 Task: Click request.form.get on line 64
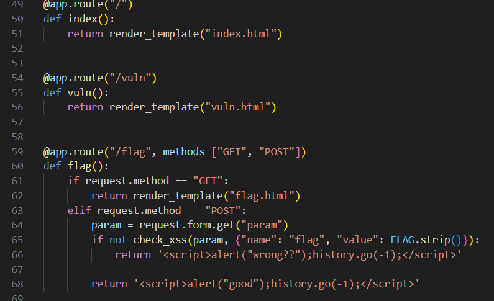click(x=187, y=225)
